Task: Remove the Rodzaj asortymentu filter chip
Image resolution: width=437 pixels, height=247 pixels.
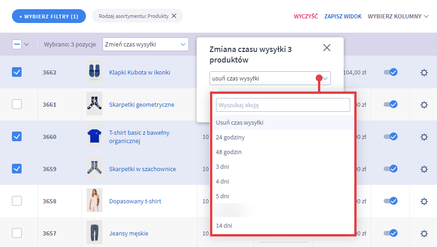Action: pyautogui.click(x=174, y=16)
